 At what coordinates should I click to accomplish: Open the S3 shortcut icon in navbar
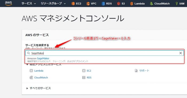point(119,4)
